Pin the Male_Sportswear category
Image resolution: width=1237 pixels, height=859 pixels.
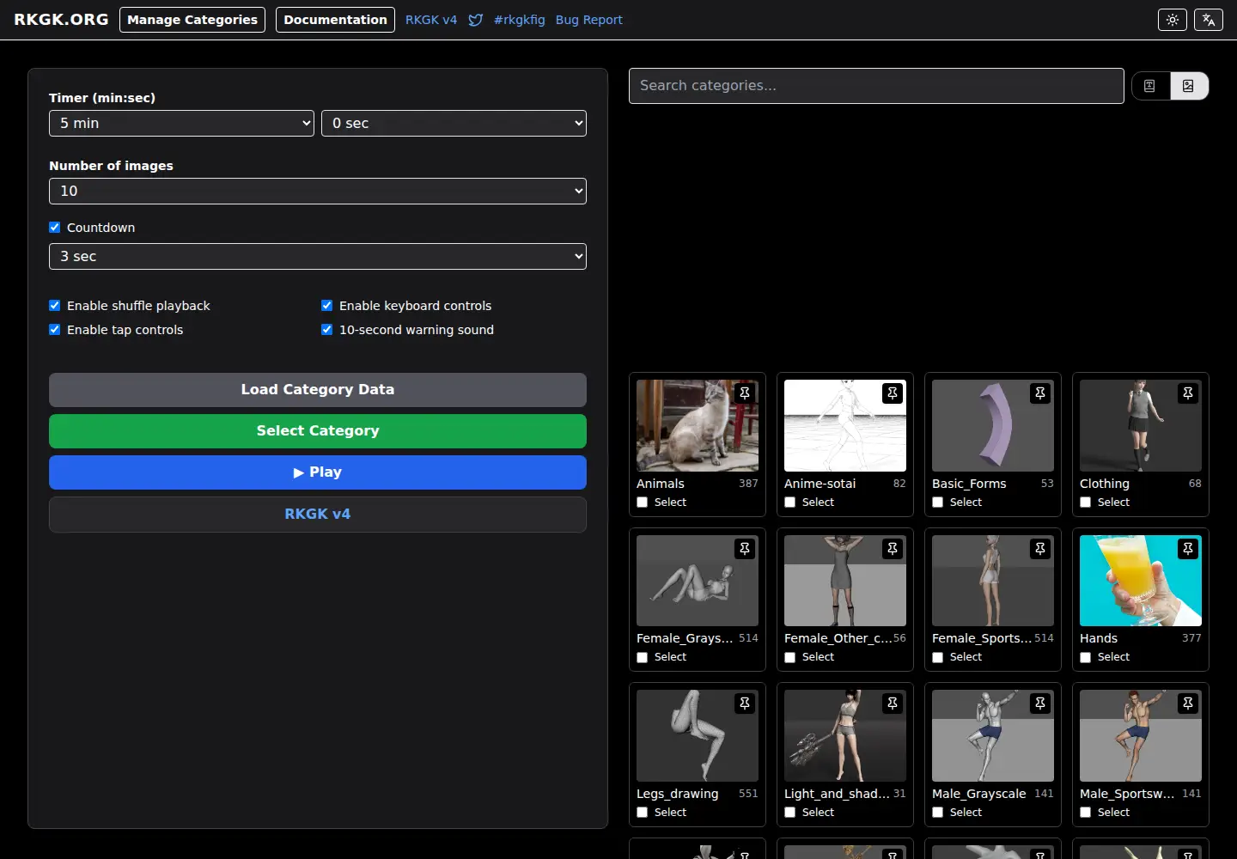(1188, 704)
